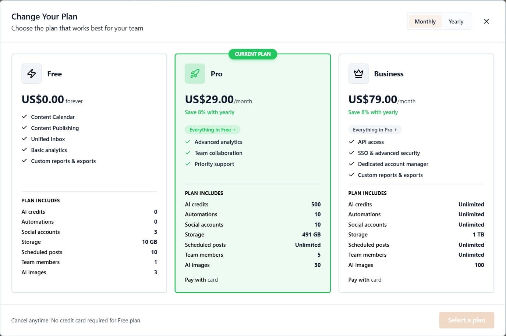Click the Team collaboration feature
Viewport: 506px width, 336px height.
coord(219,153)
